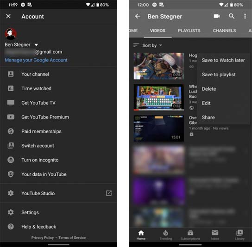
Task: Switch to the Playlists tab
Action: tap(189, 31)
